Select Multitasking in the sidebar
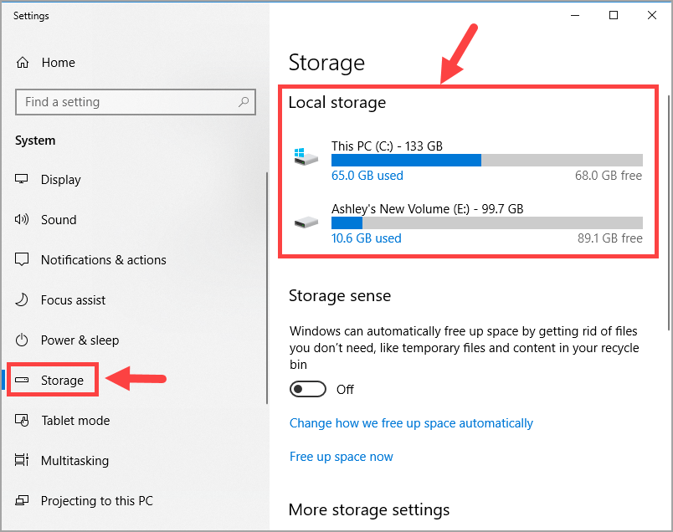This screenshot has width=673, height=532. coord(74,461)
